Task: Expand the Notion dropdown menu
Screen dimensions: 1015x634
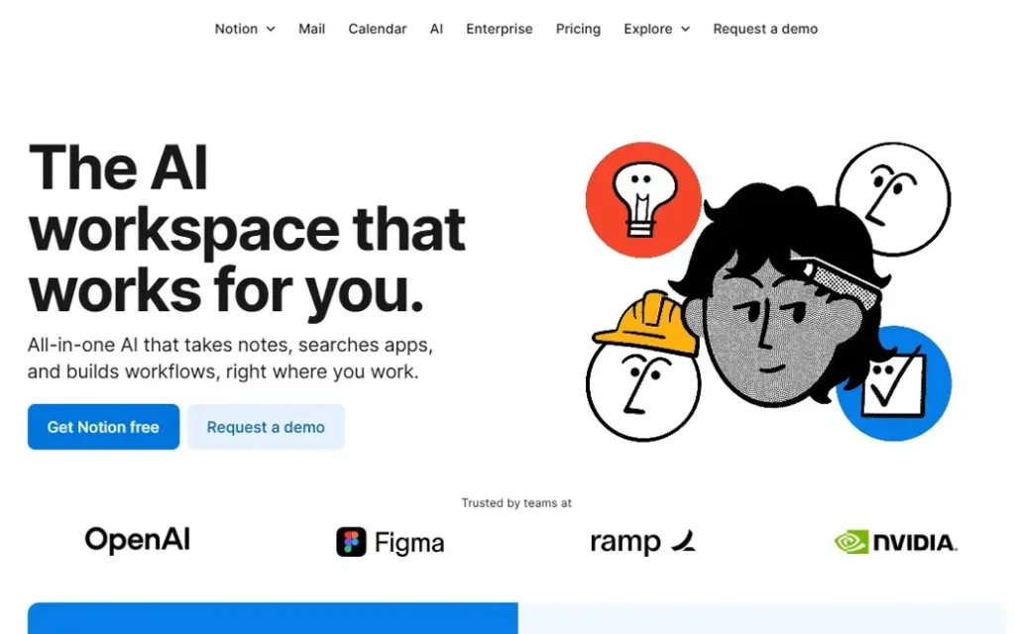Action: (x=244, y=29)
